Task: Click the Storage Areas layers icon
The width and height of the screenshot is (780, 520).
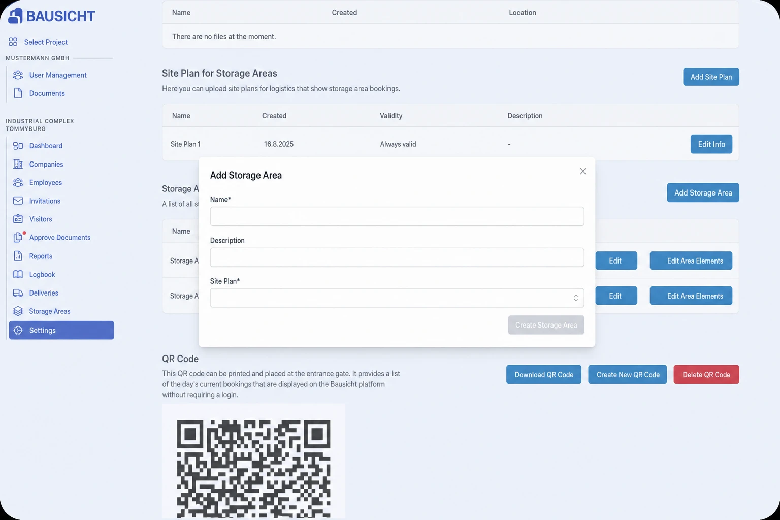Action: (x=18, y=311)
